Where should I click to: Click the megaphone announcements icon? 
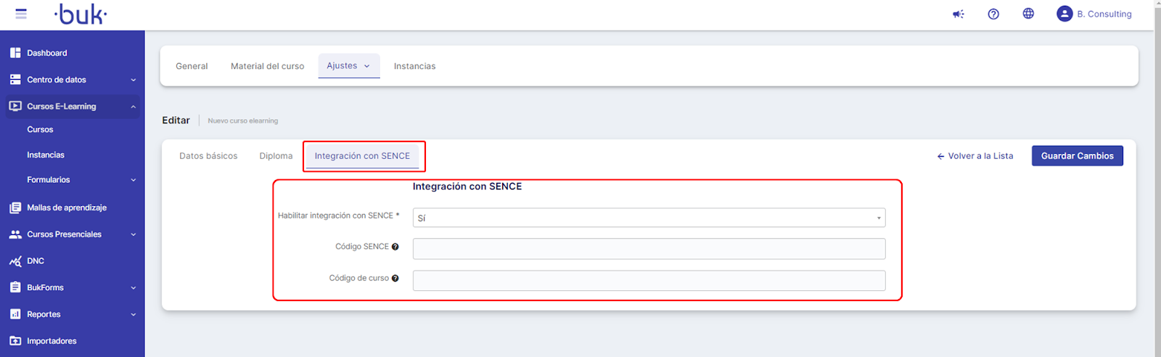point(959,14)
